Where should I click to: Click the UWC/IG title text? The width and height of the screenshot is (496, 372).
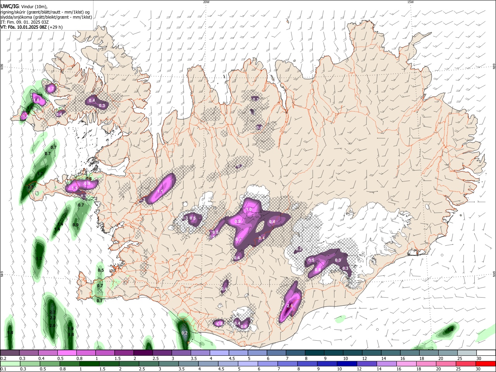[x=9, y=6]
